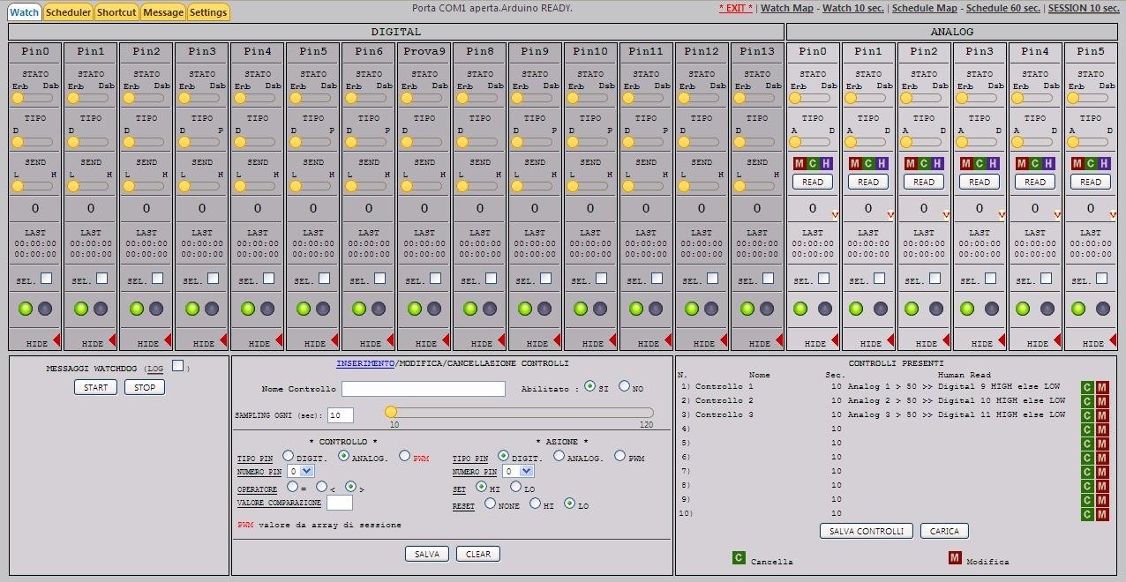Open the Numero Pin dropdown under Controllo
Image resolution: width=1126 pixels, height=582 pixels.
(303, 472)
